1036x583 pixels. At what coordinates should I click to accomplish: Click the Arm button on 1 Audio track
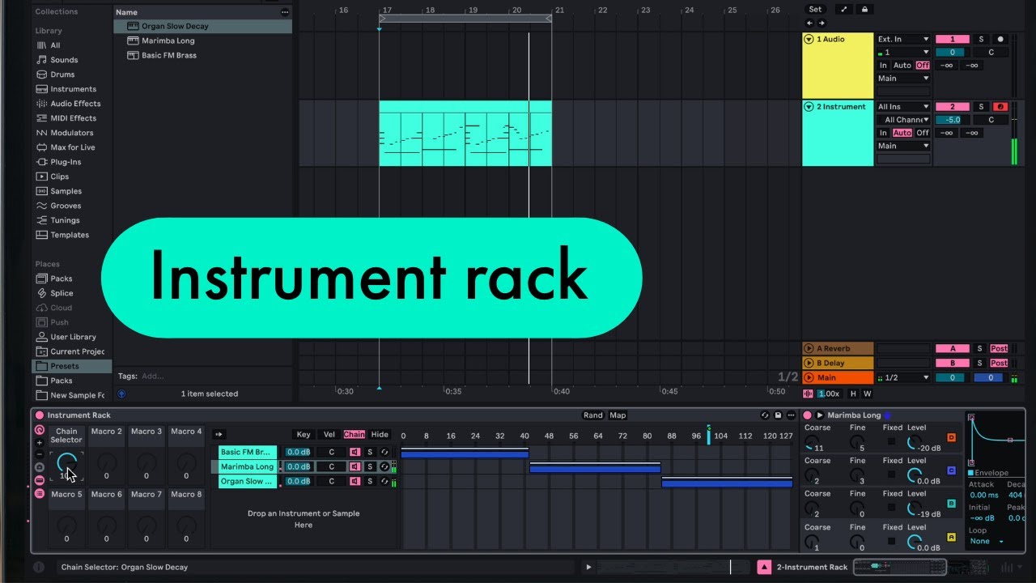1000,39
